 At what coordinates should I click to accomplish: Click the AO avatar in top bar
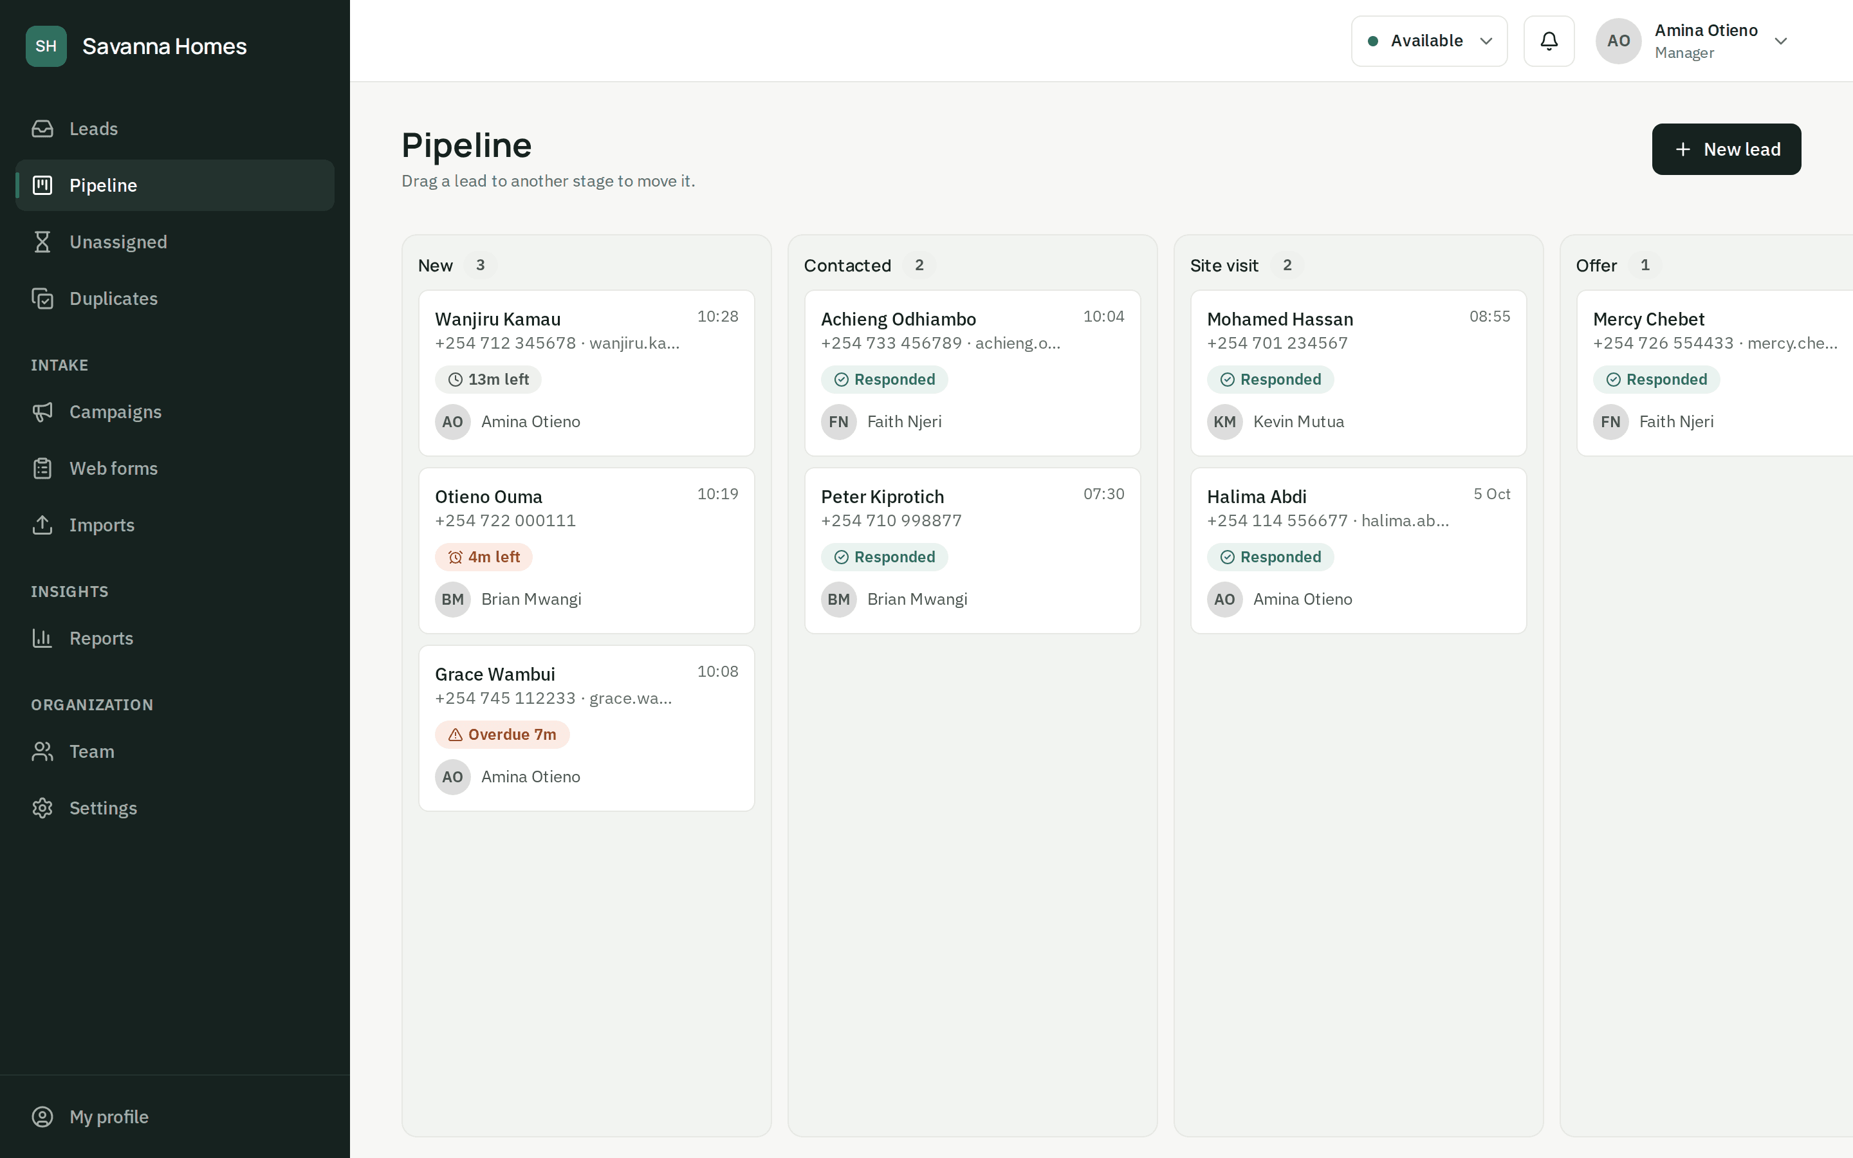[1618, 41]
